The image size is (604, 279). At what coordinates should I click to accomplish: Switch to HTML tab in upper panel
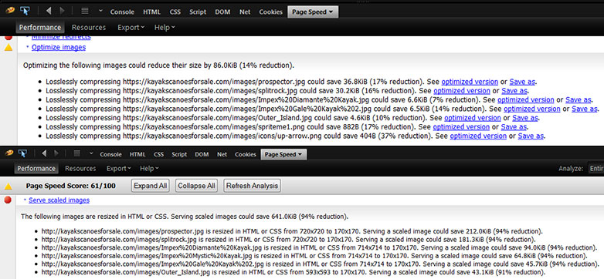151,12
